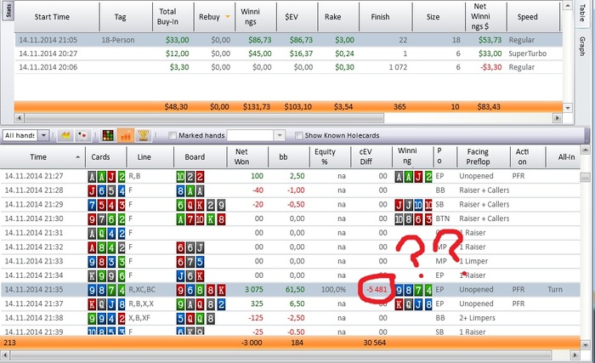Click the colored grid matrix icon
595x363 pixels.
click(108, 135)
